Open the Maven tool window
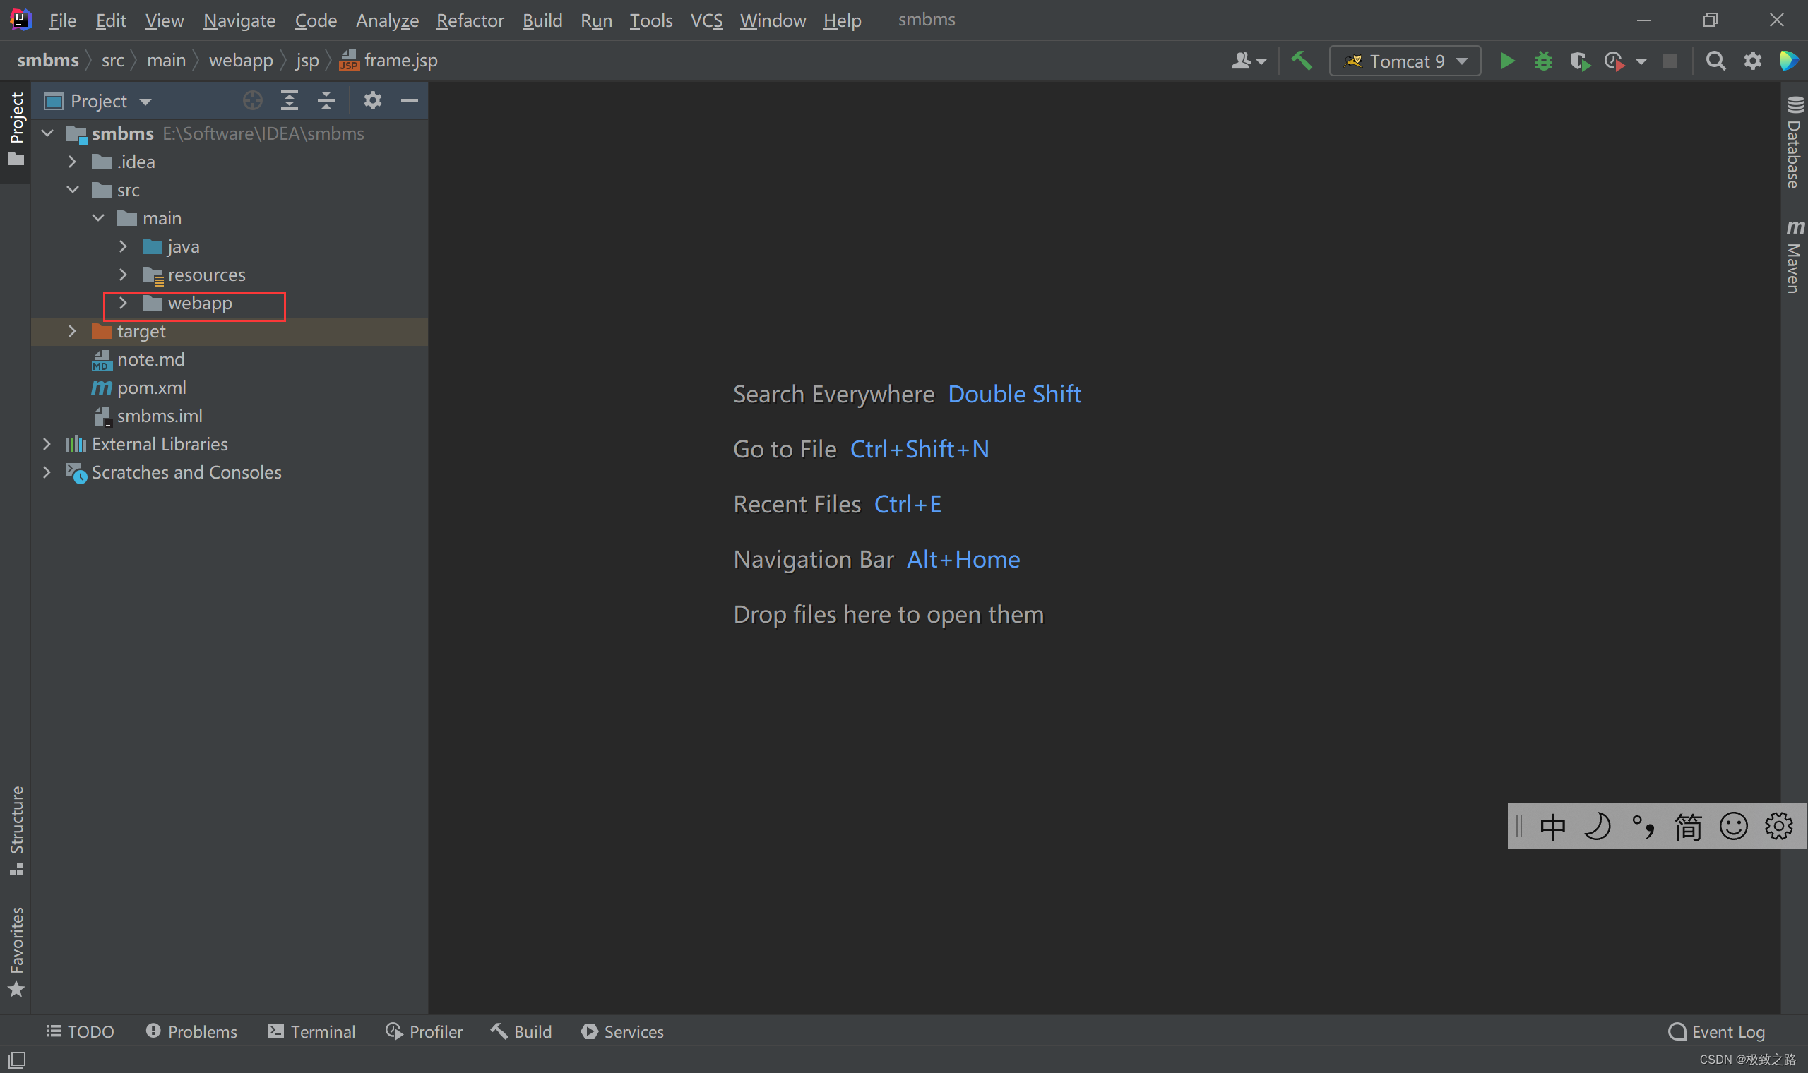The image size is (1808, 1073). (1794, 256)
